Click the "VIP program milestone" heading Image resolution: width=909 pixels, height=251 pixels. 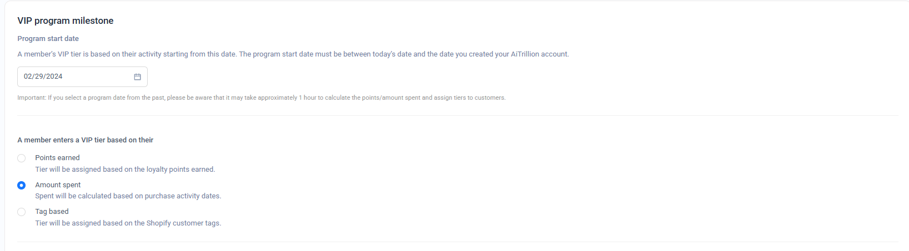[x=66, y=21]
